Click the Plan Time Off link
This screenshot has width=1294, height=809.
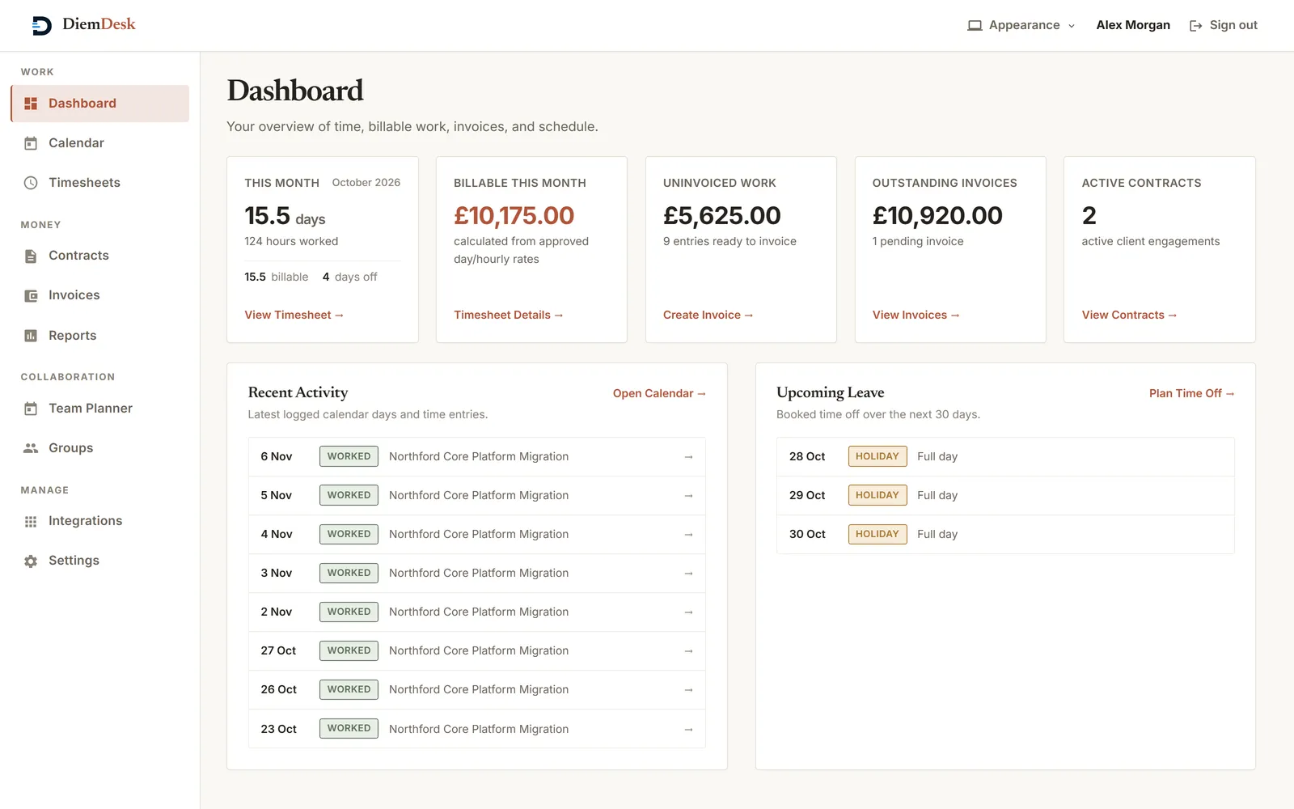tap(1192, 393)
